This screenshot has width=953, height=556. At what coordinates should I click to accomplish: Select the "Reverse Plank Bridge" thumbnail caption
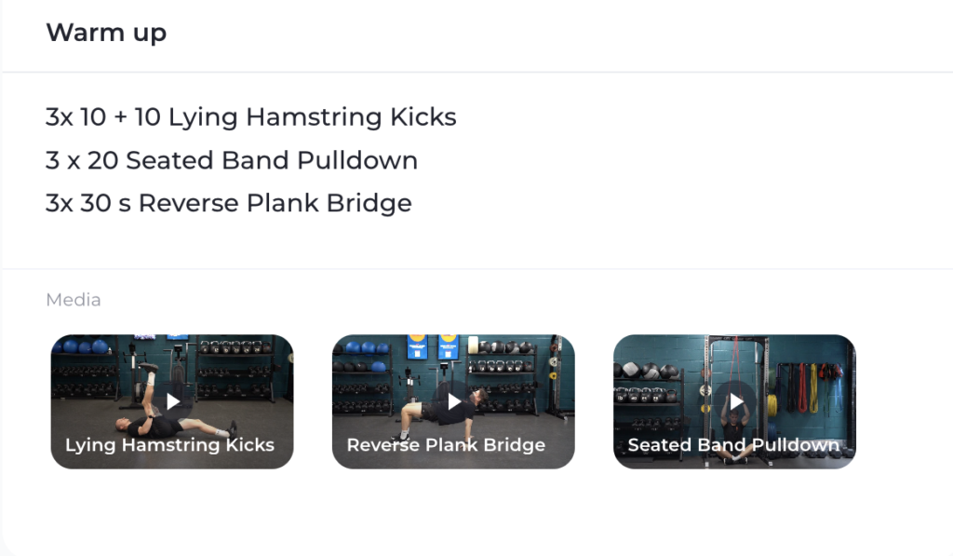point(446,445)
